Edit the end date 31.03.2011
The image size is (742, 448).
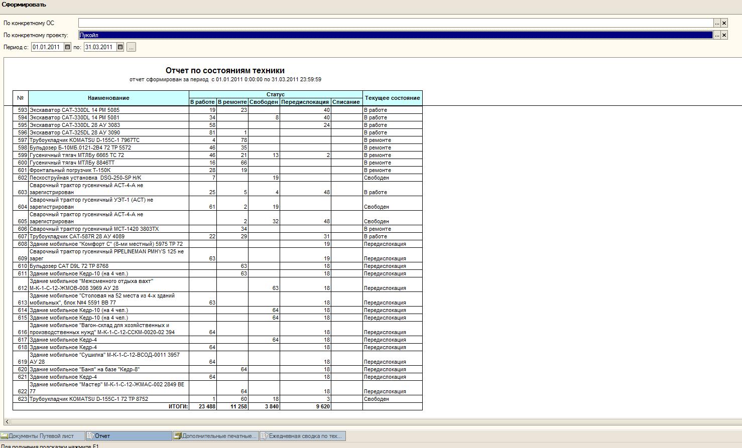(x=100, y=47)
